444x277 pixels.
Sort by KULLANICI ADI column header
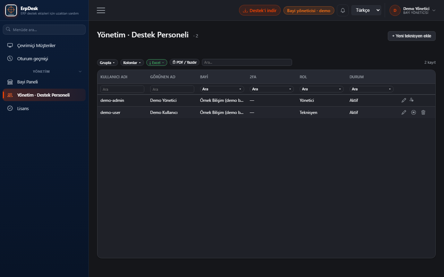coord(114,77)
